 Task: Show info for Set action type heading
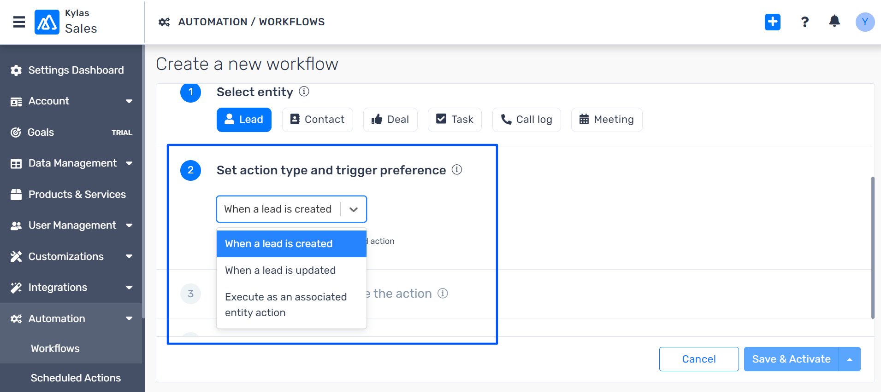(x=457, y=169)
